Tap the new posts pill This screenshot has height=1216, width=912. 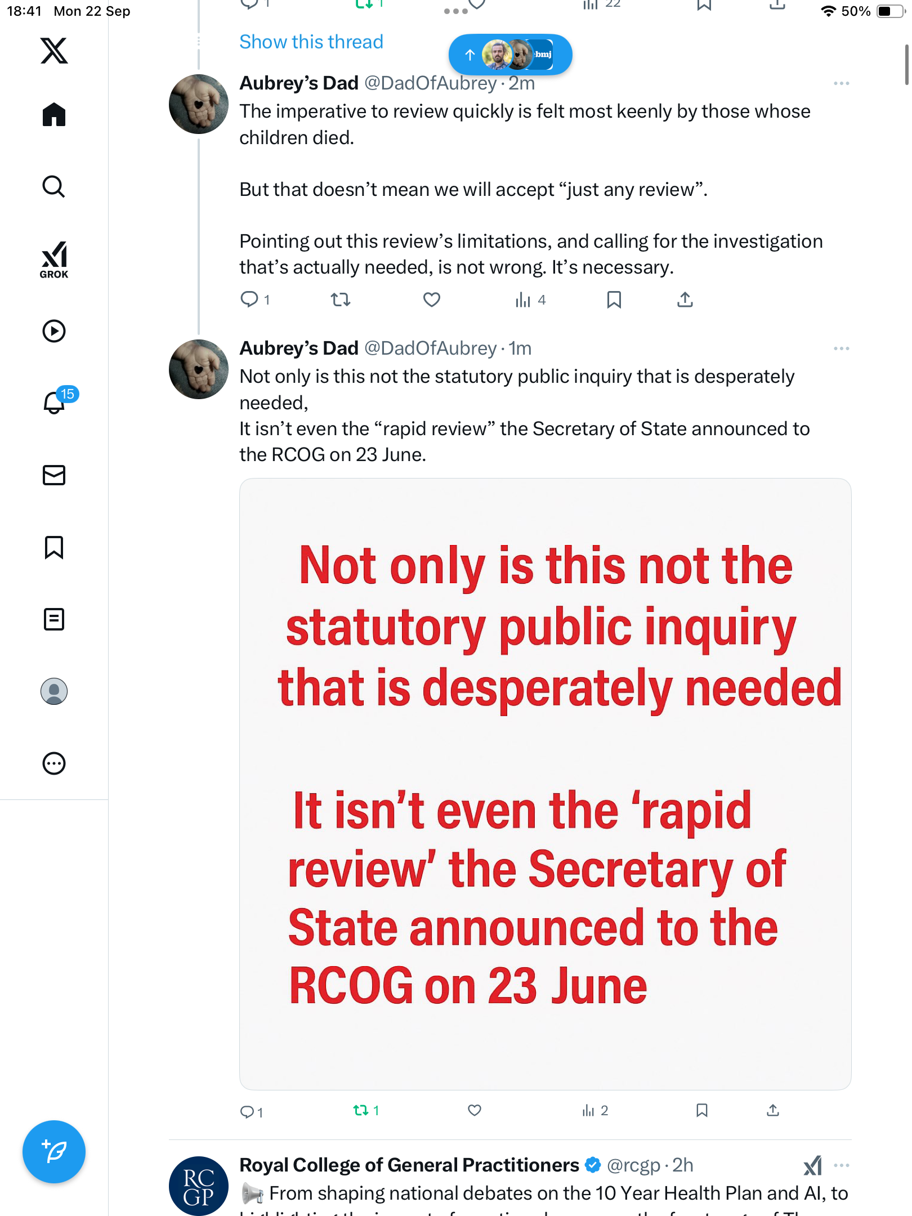pos(510,55)
